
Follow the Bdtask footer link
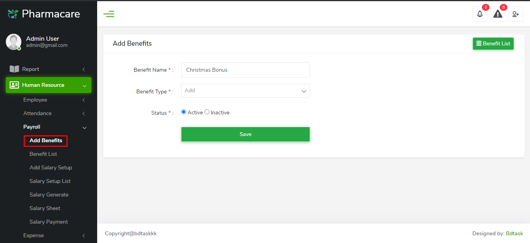[514, 233]
